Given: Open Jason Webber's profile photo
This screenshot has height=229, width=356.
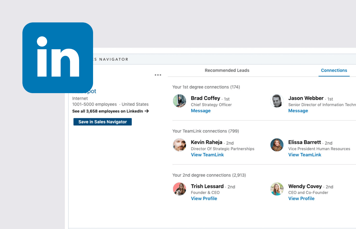Looking at the screenshot, I should pos(277,101).
